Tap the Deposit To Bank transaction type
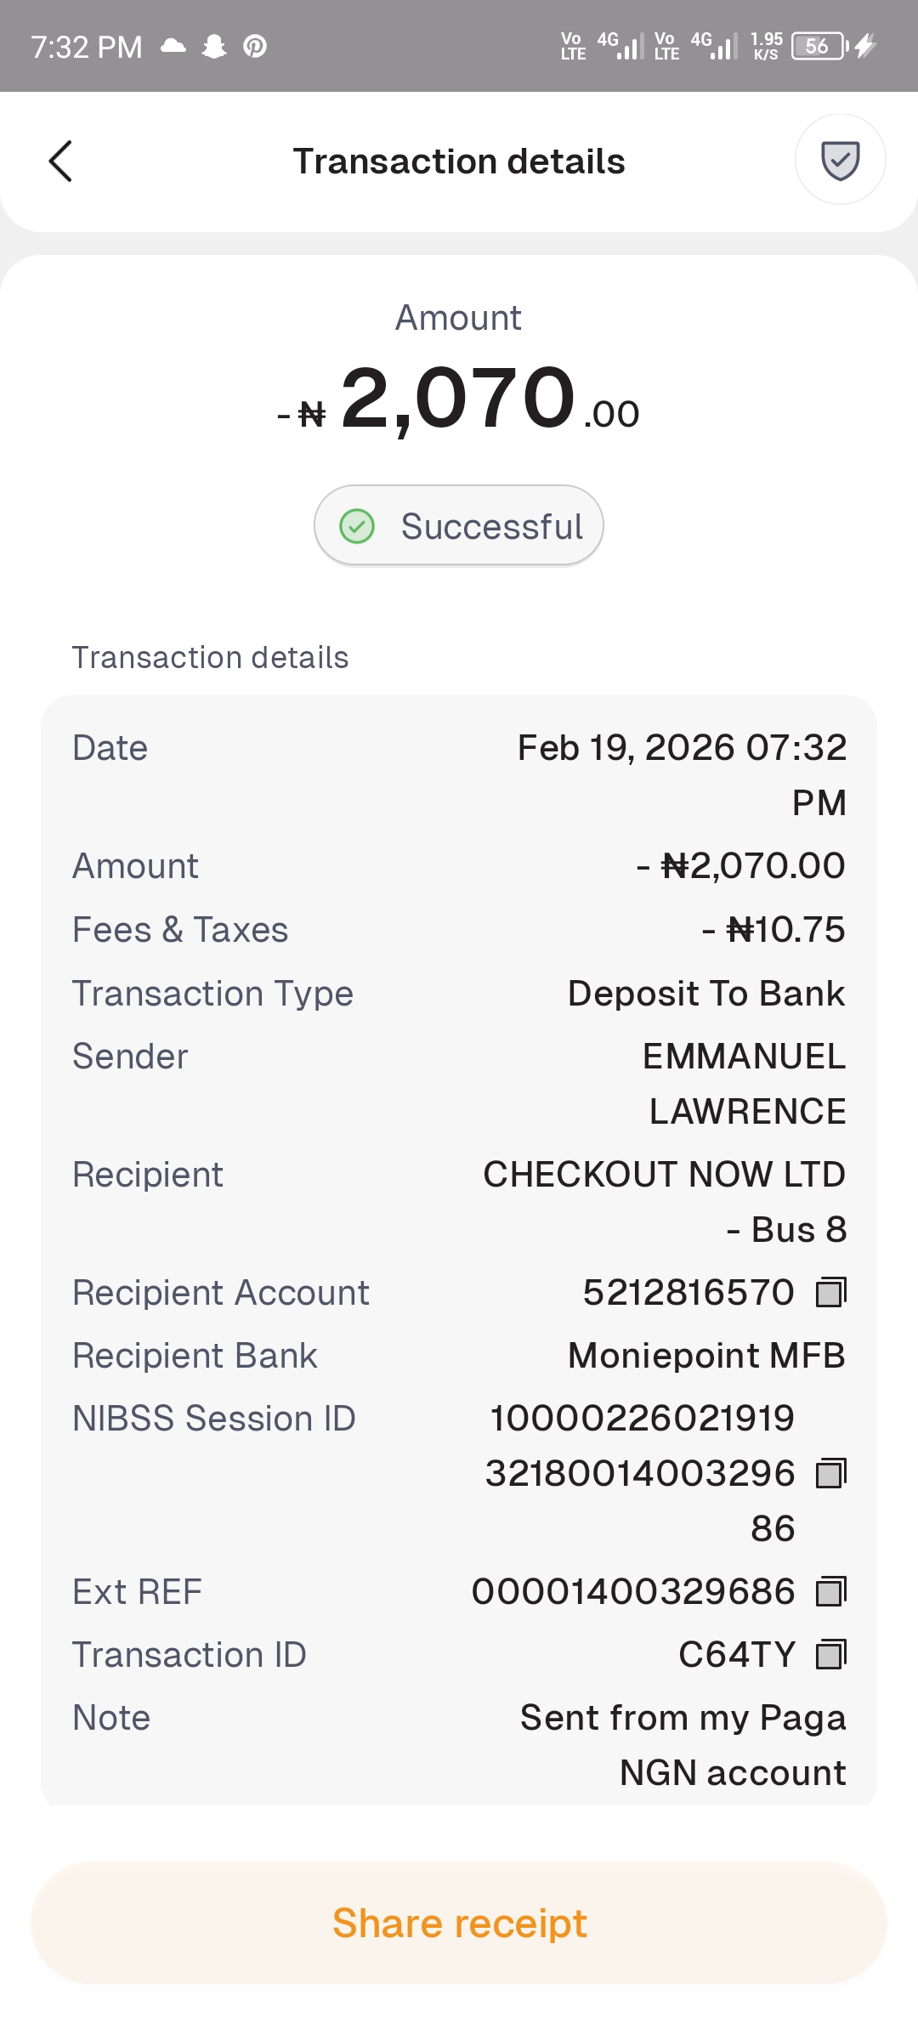 (706, 994)
